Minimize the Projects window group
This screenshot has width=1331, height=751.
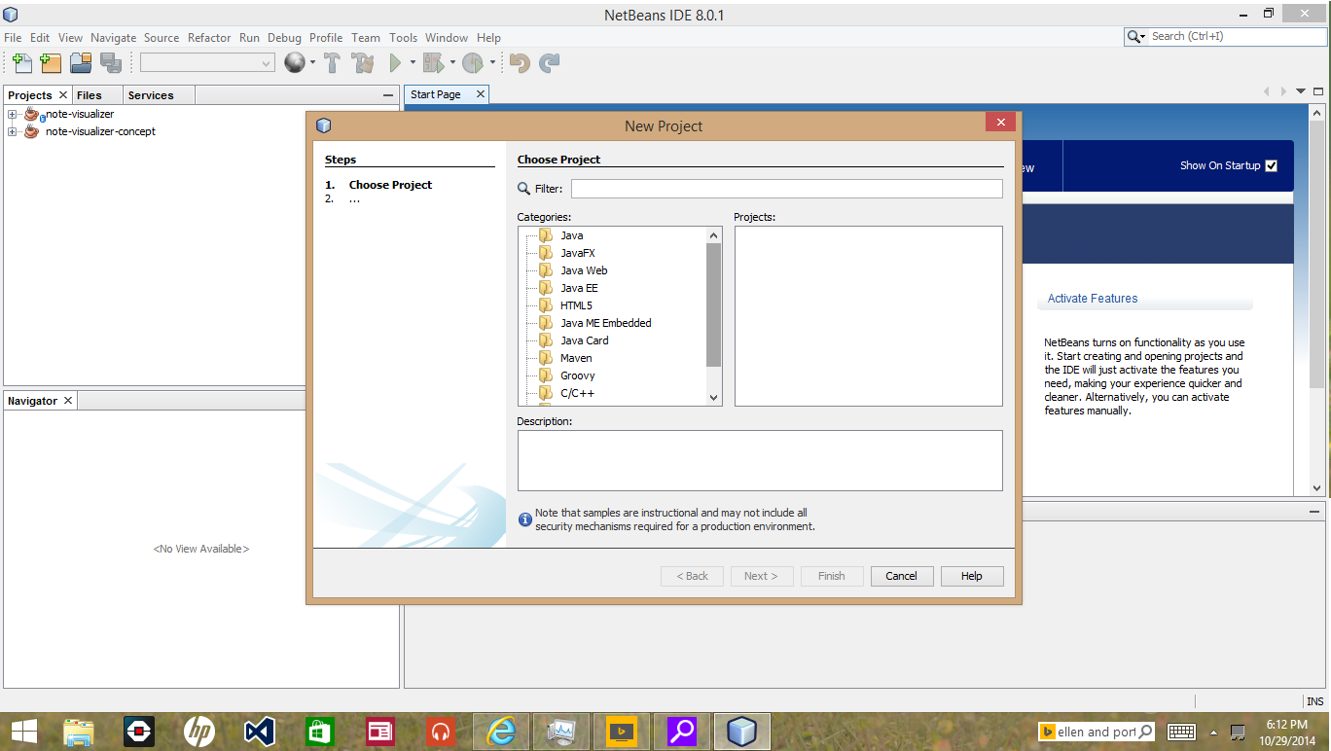(x=388, y=95)
